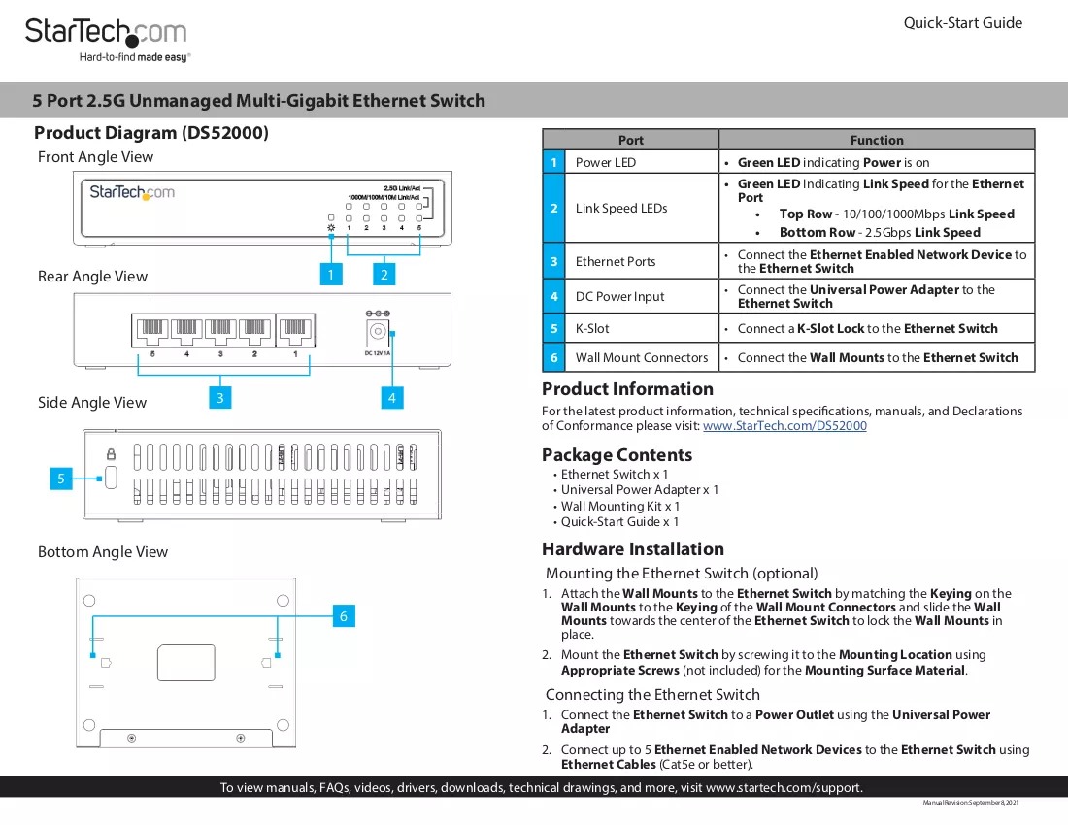Click the Product Information heading

(x=627, y=389)
